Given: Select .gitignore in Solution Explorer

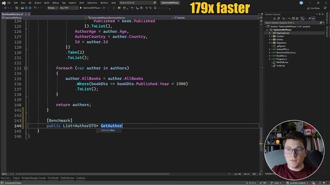Looking at the screenshot, I should pos(280,46).
